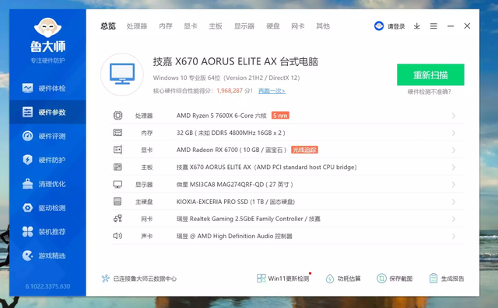The width and height of the screenshot is (498, 308).
Task: Click the download arrow icon in title bar
Action: 417,26
